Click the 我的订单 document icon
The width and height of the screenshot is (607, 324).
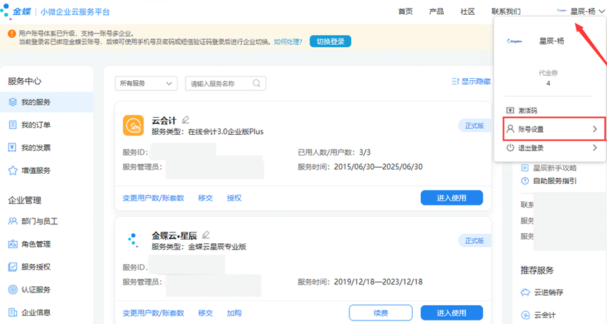pyautogui.click(x=13, y=125)
